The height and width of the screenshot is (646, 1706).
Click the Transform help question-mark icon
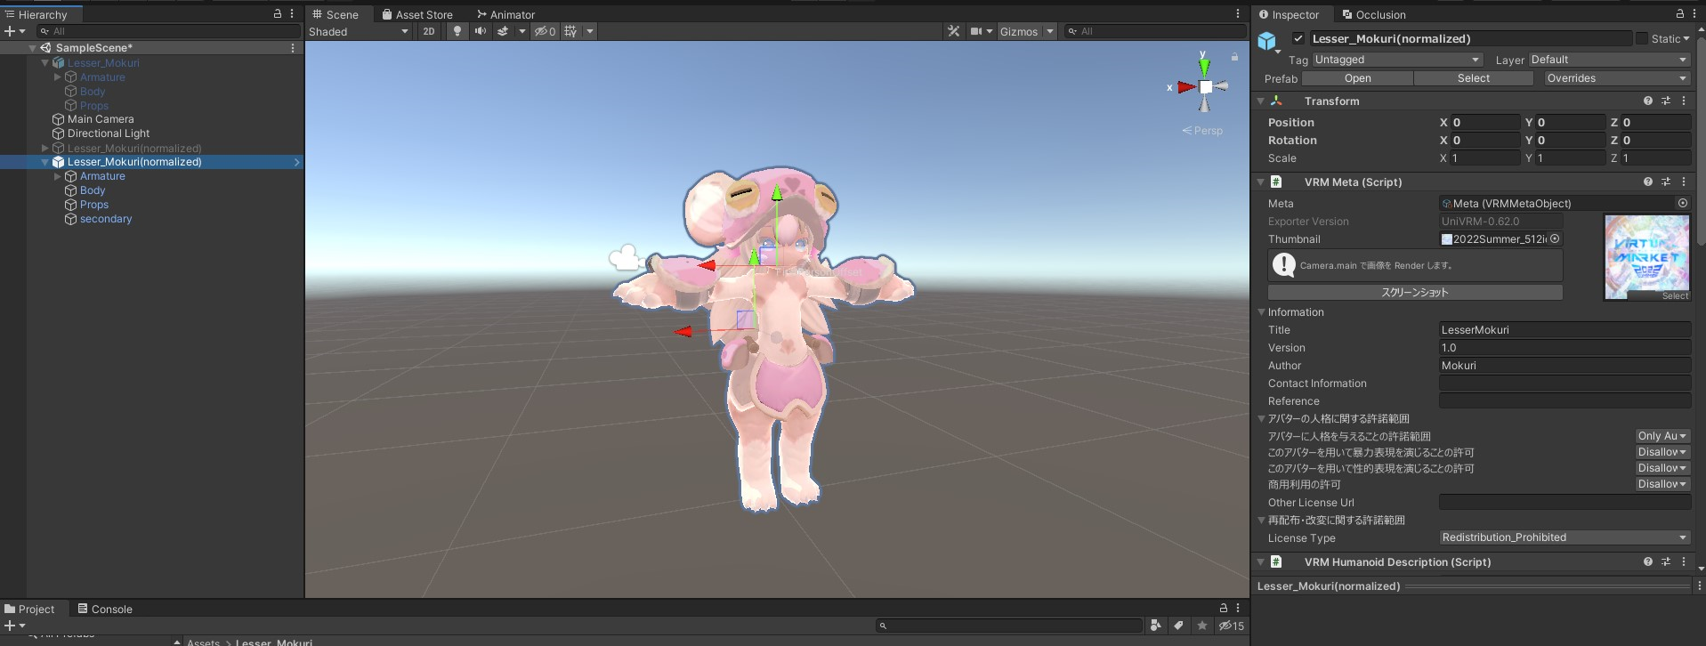pos(1647,101)
